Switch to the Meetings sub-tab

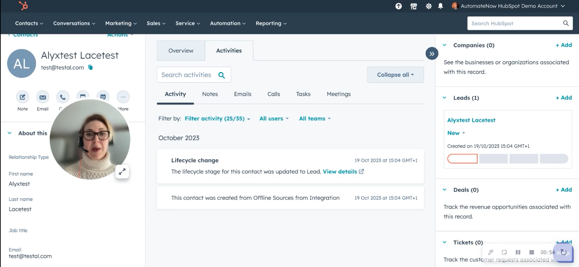(339, 94)
